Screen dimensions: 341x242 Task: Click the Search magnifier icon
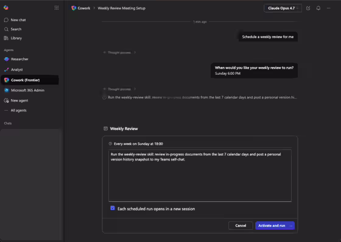coord(6,29)
